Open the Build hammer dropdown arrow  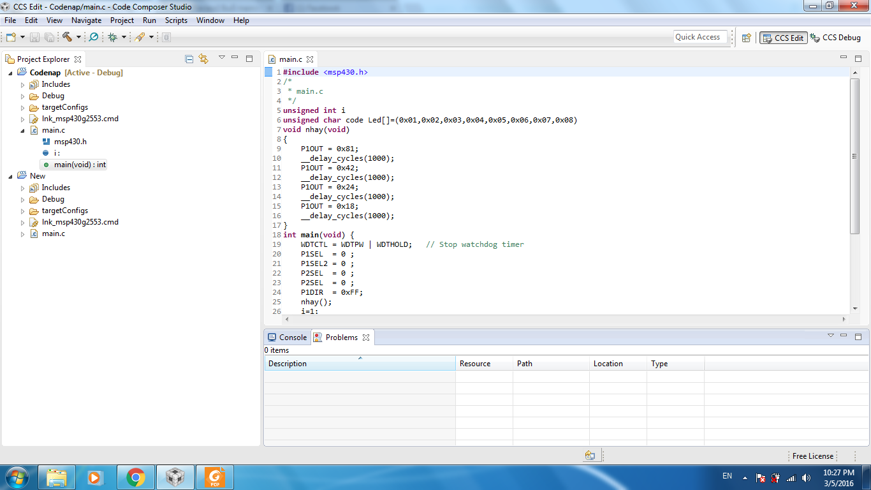point(78,38)
